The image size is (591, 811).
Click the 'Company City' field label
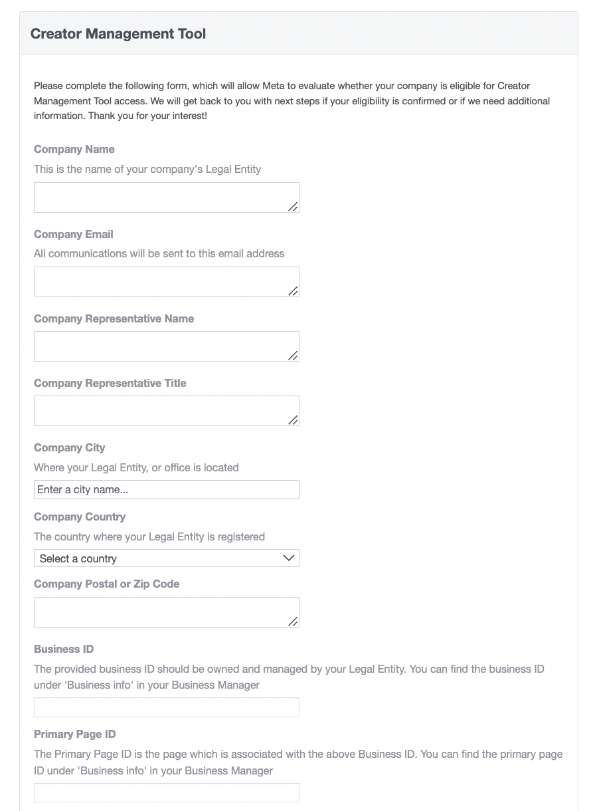point(70,448)
